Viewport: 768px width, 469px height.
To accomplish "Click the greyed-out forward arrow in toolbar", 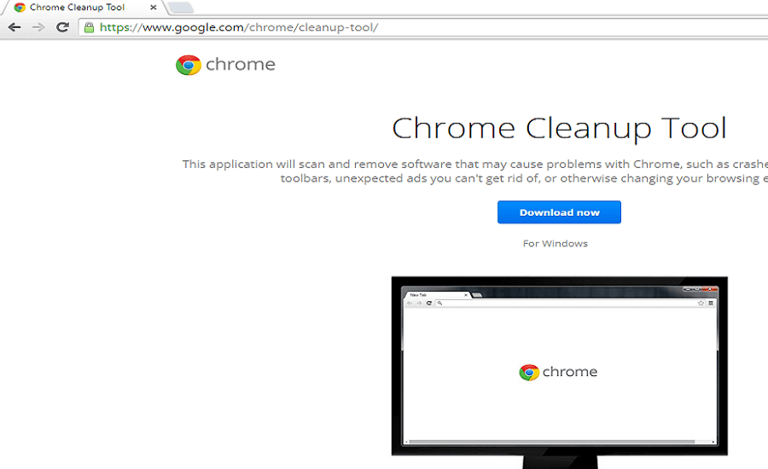I will tap(38, 27).
